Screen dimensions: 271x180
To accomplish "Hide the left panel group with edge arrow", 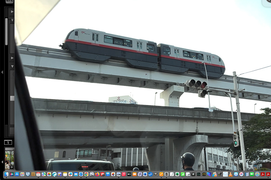I will pyautogui.click(x=2, y=72).
